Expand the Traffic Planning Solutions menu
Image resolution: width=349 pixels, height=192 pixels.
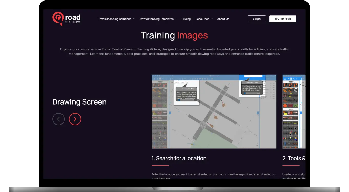[116, 19]
